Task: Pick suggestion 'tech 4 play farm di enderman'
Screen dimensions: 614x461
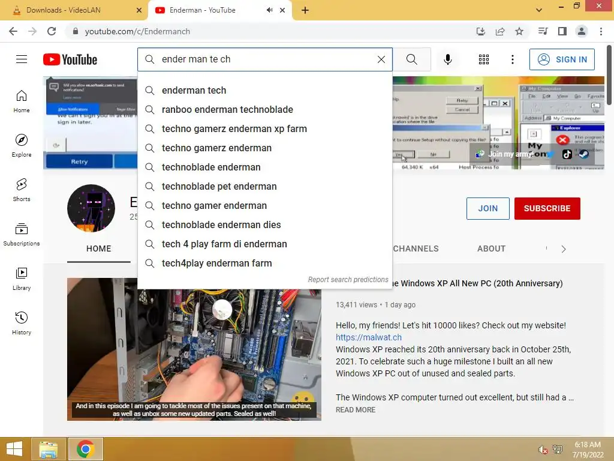Action: pyautogui.click(x=264, y=244)
